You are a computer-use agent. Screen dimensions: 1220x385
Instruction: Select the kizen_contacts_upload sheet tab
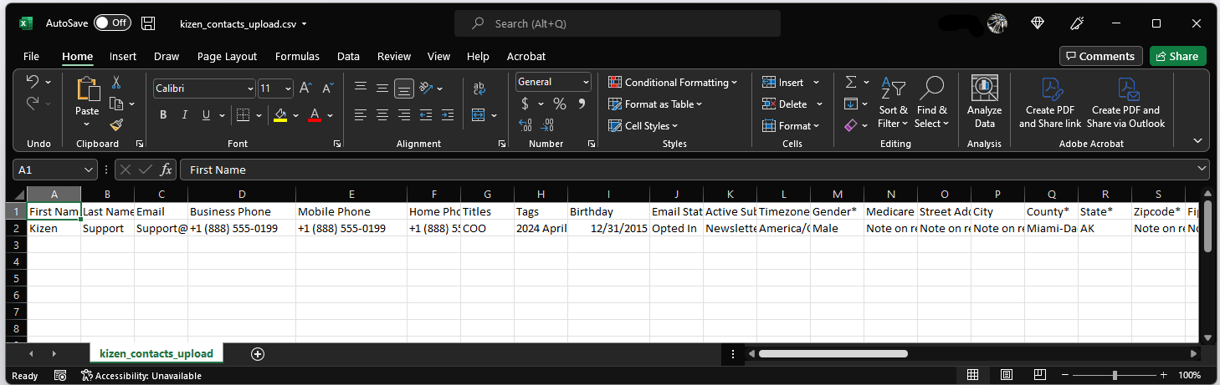pos(156,353)
